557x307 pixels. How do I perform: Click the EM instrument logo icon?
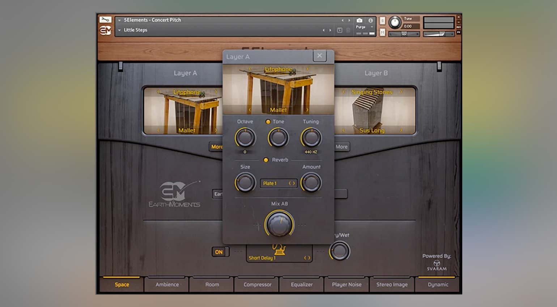(x=105, y=31)
